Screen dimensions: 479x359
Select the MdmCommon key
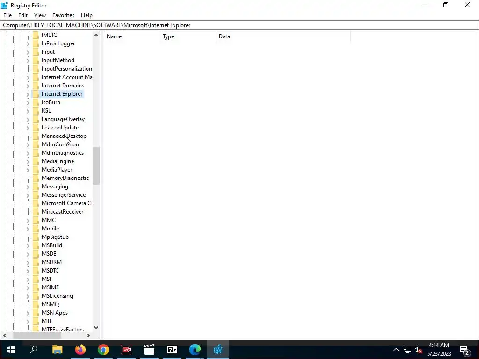tap(60, 144)
